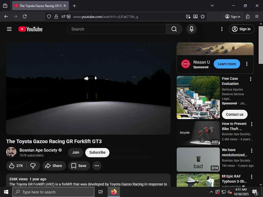Click the Firefox icon on the taskbar
This screenshot has width=263, height=197.
(114, 192)
